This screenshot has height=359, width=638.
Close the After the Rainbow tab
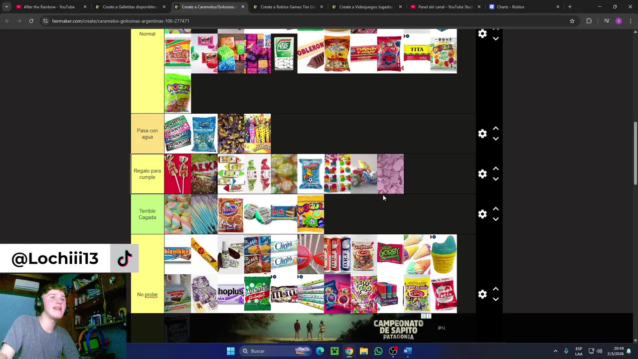pos(85,7)
